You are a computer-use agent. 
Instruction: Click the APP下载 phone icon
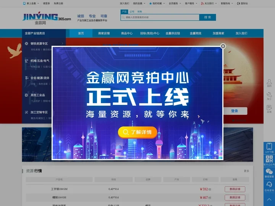click(x=269, y=146)
